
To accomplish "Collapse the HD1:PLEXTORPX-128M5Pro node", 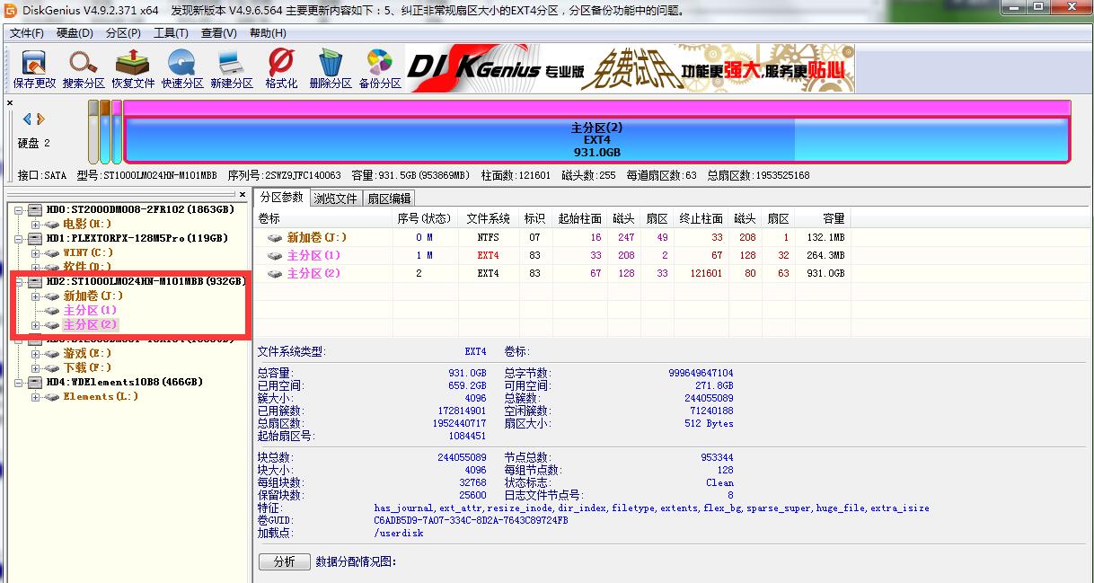I will 18,238.
